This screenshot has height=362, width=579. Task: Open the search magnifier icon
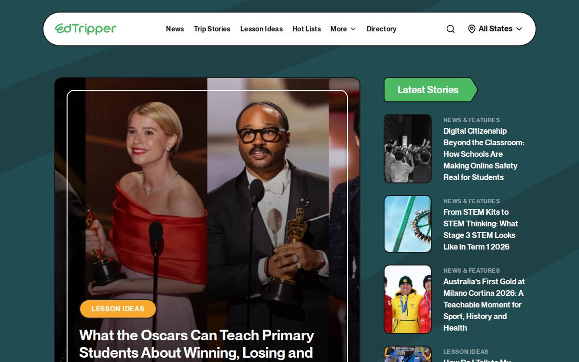pos(451,29)
